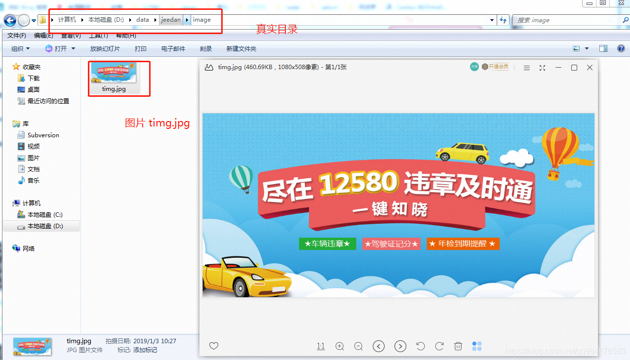Click 刻录 in the toolbar
The height and width of the screenshot is (360, 630).
[x=206, y=48]
